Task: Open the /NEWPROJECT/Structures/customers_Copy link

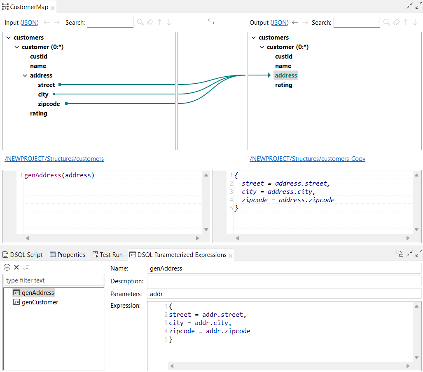Action: [x=308, y=158]
